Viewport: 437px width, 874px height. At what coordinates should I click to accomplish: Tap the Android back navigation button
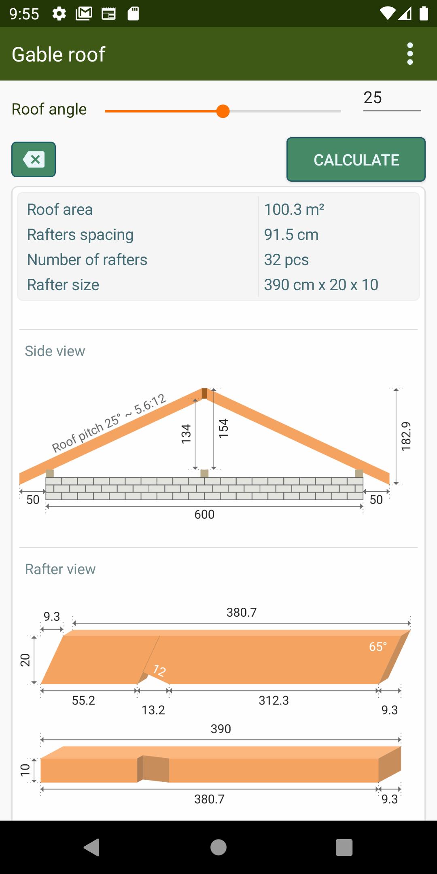92,847
